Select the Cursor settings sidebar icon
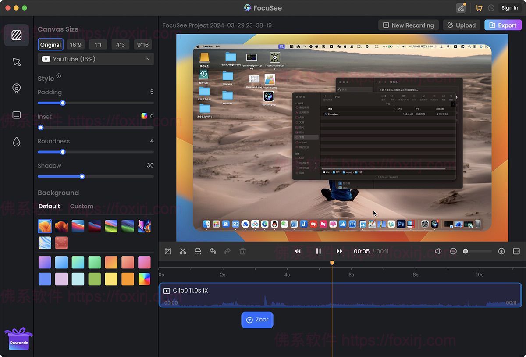The image size is (526, 357). click(17, 62)
